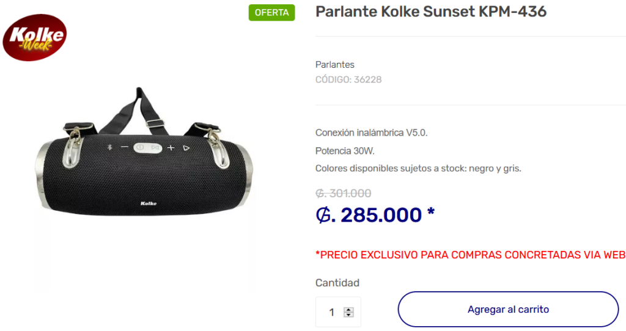626x331 pixels.
Task: Click the Bluetooth icon on the speaker
Action: pyautogui.click(x=110, y=147)
